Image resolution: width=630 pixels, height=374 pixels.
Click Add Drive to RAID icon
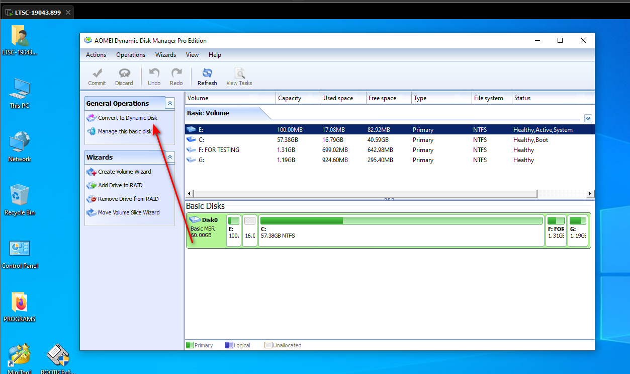coord(91,185)
